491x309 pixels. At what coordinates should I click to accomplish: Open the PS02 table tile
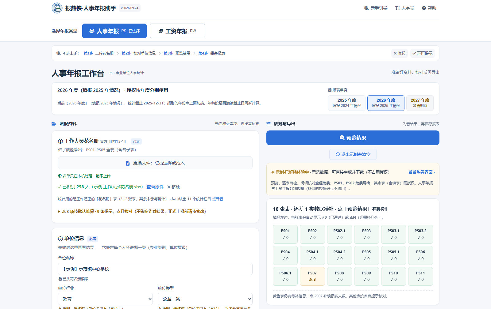click(x=312, y=234)
